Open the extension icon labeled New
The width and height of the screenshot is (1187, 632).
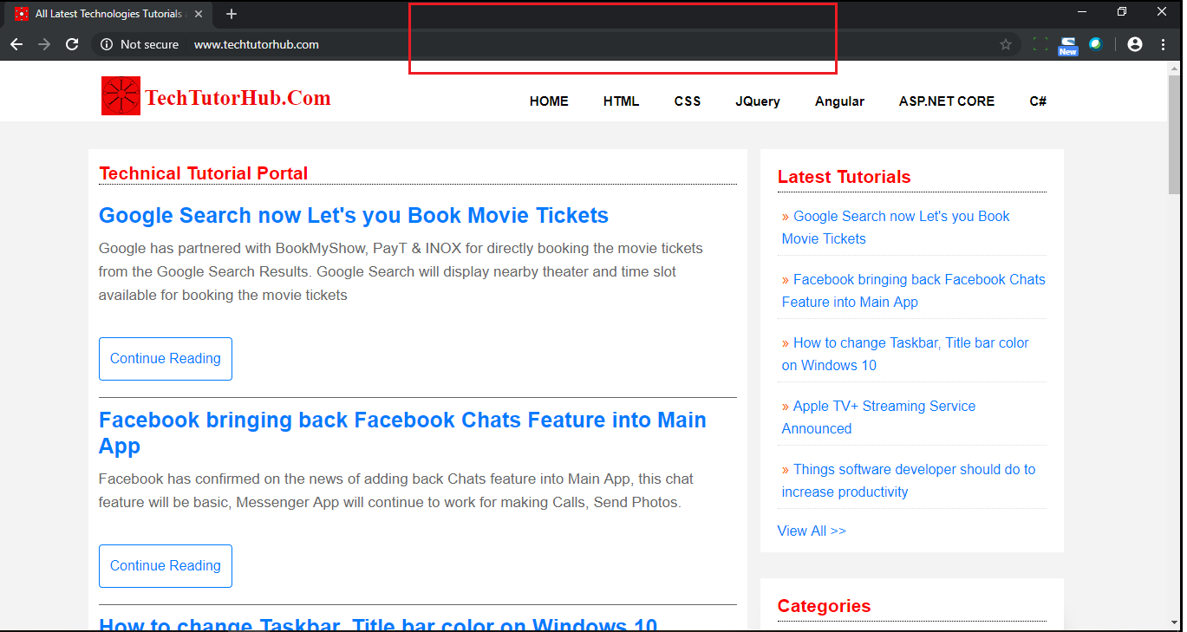[x=1068, y=46]
